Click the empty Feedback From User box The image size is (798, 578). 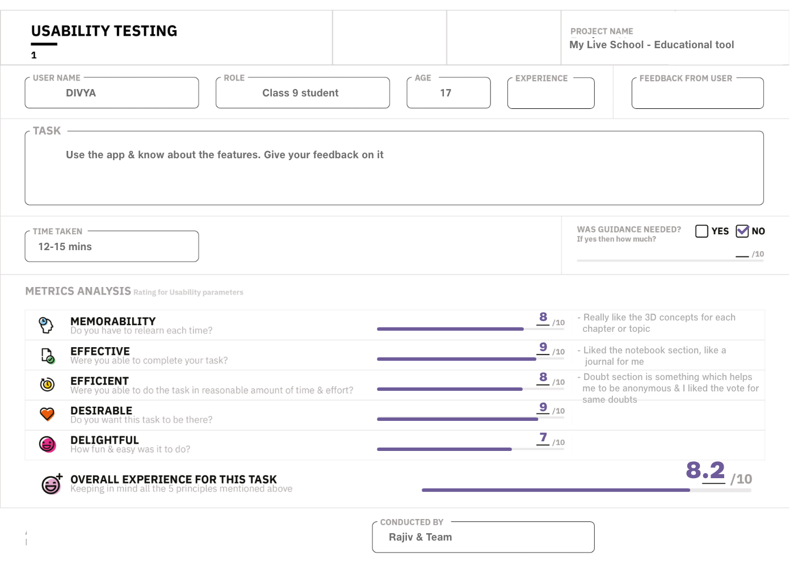coord(697,94)
